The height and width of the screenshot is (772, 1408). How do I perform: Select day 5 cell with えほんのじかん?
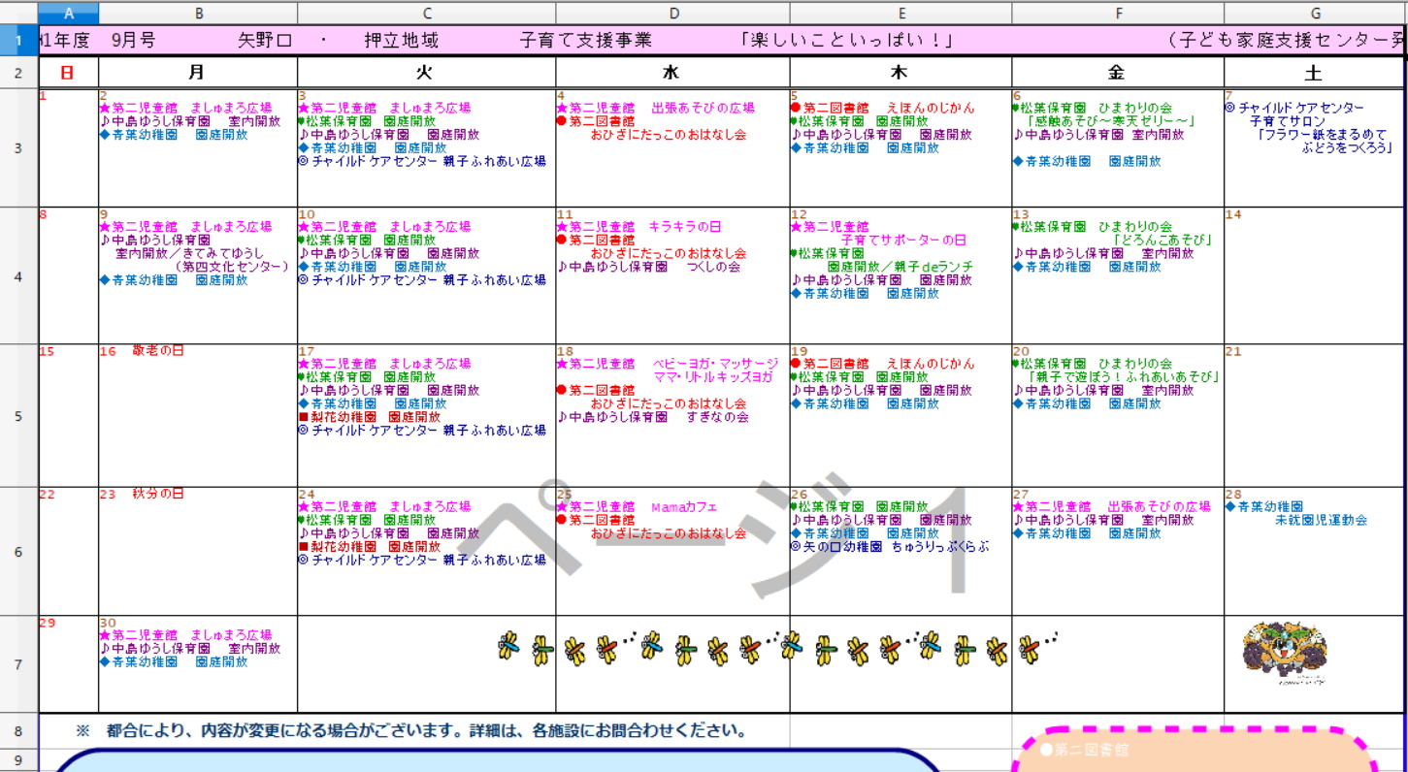[x=900, y=147]
